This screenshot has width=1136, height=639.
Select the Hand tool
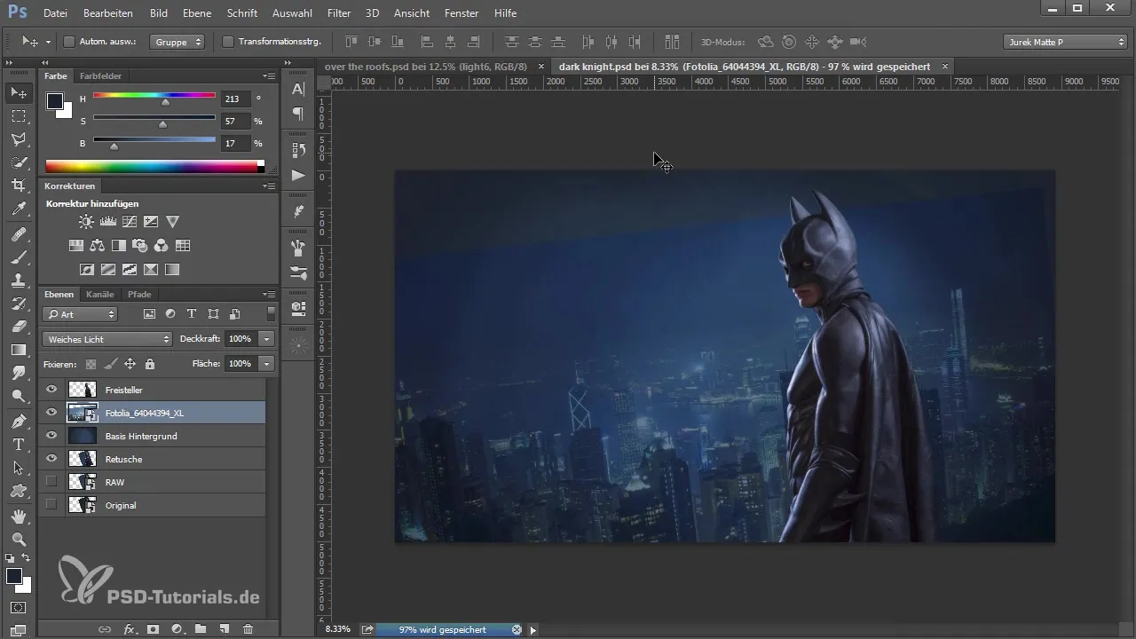point(19,516)
